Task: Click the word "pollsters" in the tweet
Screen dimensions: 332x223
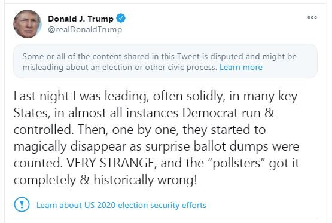Action: (x=236, y=163)
